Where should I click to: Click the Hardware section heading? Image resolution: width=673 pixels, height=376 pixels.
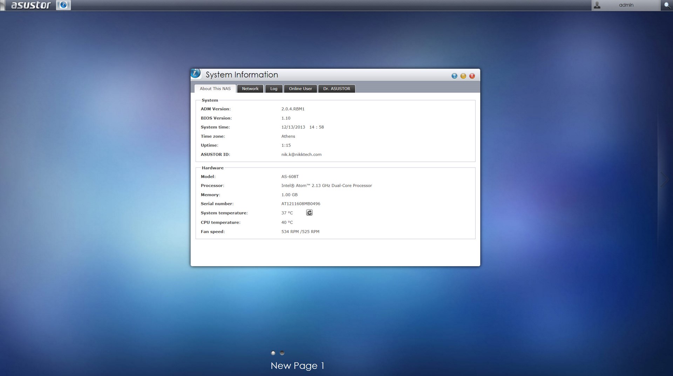[212, 168]
